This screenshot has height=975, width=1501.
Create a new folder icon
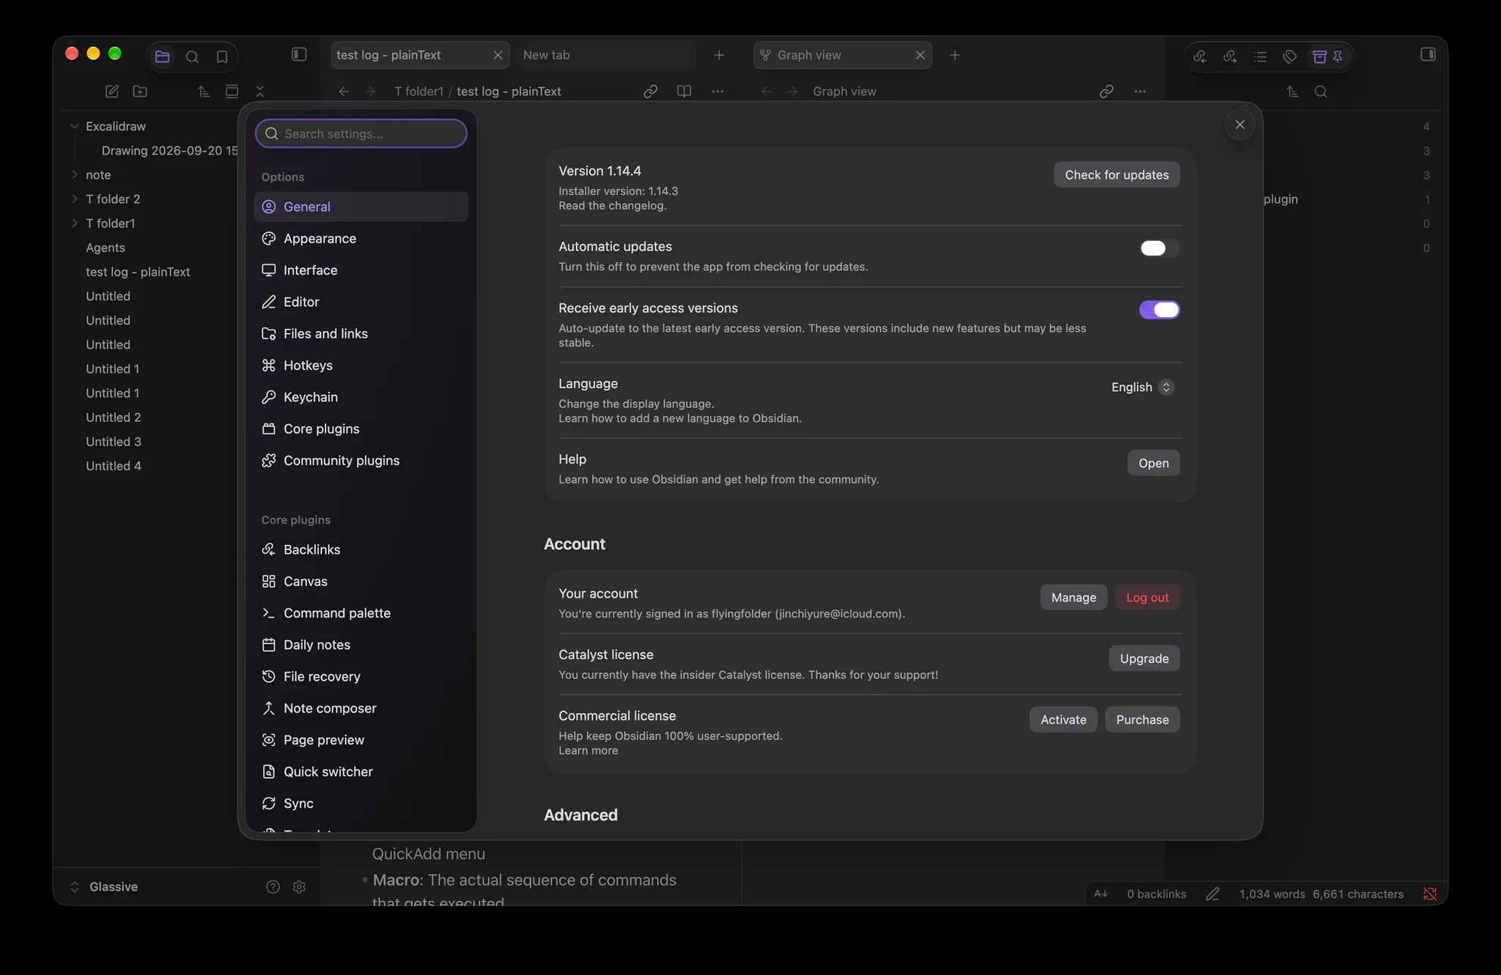pos(140,92)
